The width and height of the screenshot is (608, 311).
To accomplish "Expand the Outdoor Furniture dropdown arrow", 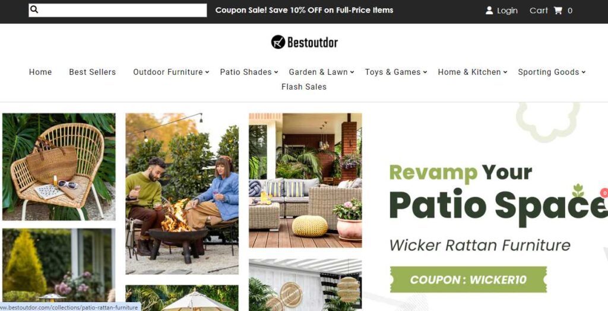I will pos(207,72).
